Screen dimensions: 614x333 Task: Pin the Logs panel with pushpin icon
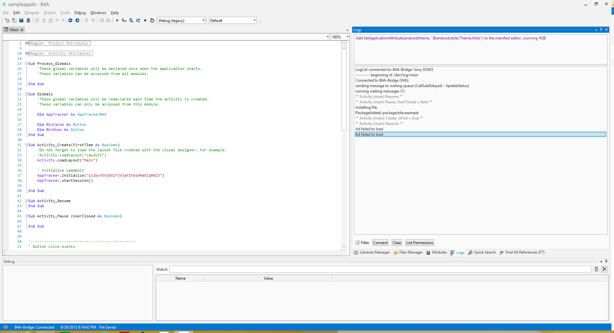coord(601,30)
